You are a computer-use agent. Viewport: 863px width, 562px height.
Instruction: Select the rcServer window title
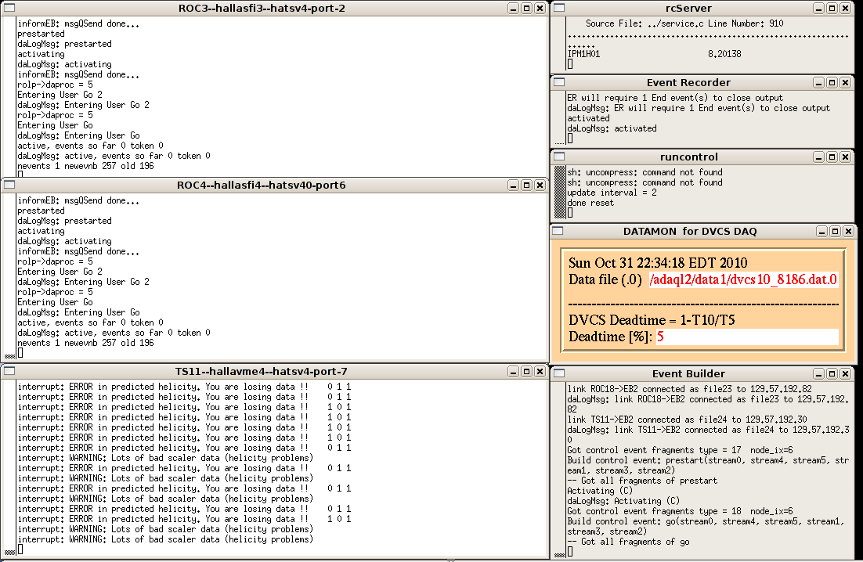click(688, 9)
